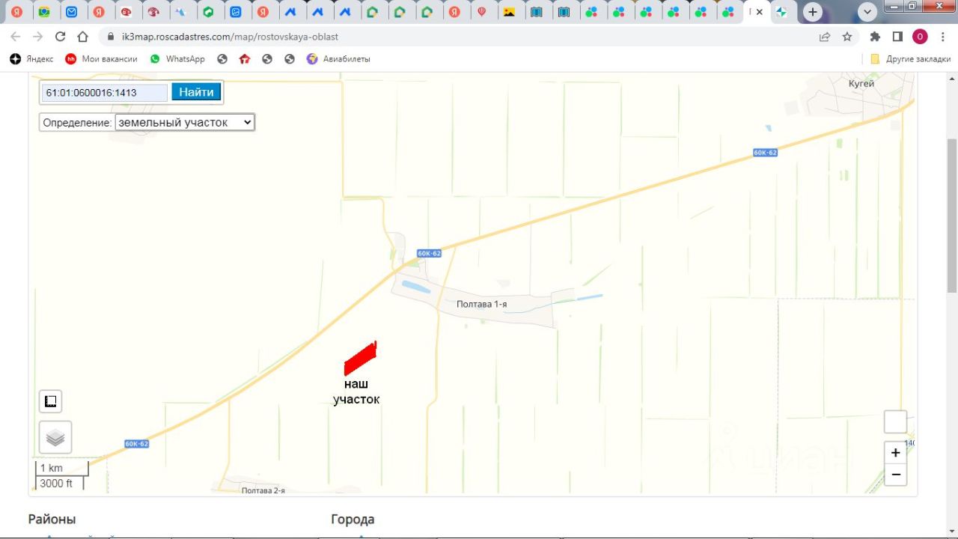Switch to the last teal star tab
This screenshot has height=539, width=958.
coord(781,12)
